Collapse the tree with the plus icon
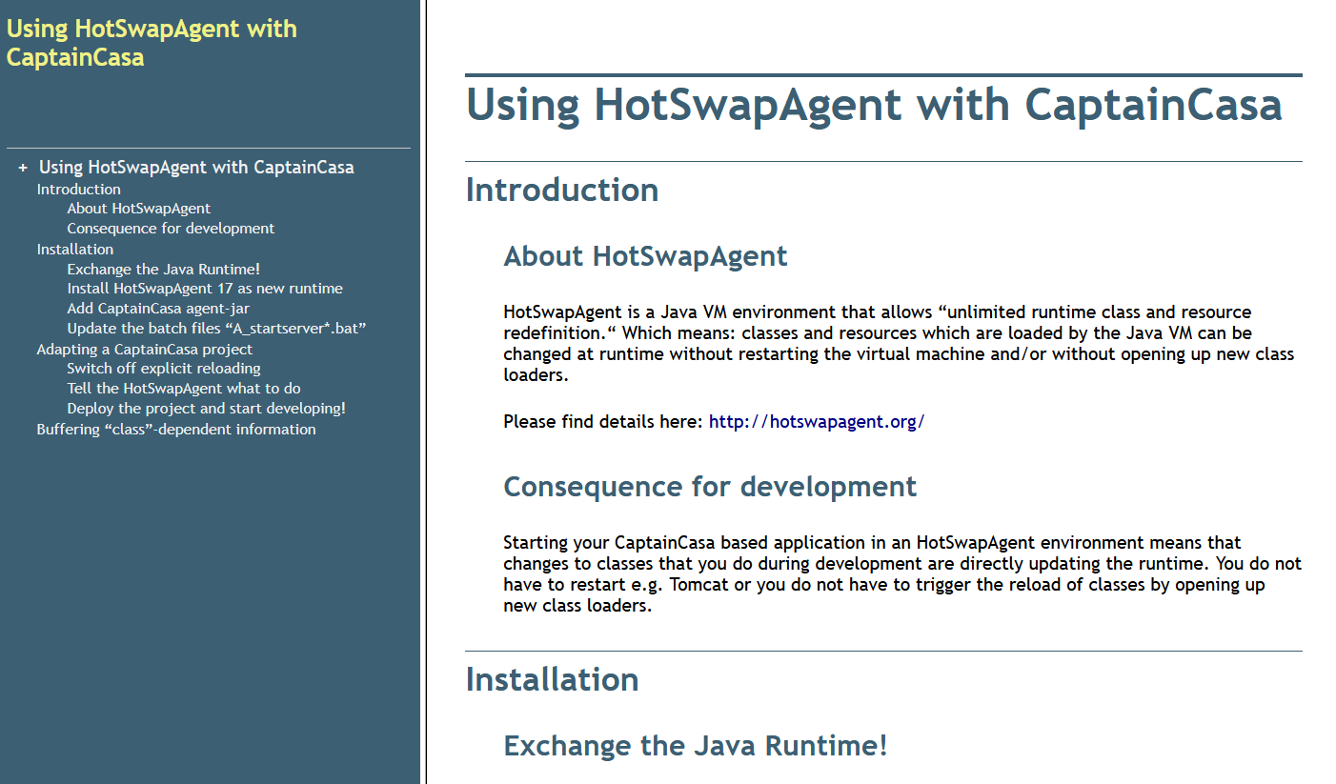Image resolution: width=1336 pixels, height=784 pixels. click(23, 168)
